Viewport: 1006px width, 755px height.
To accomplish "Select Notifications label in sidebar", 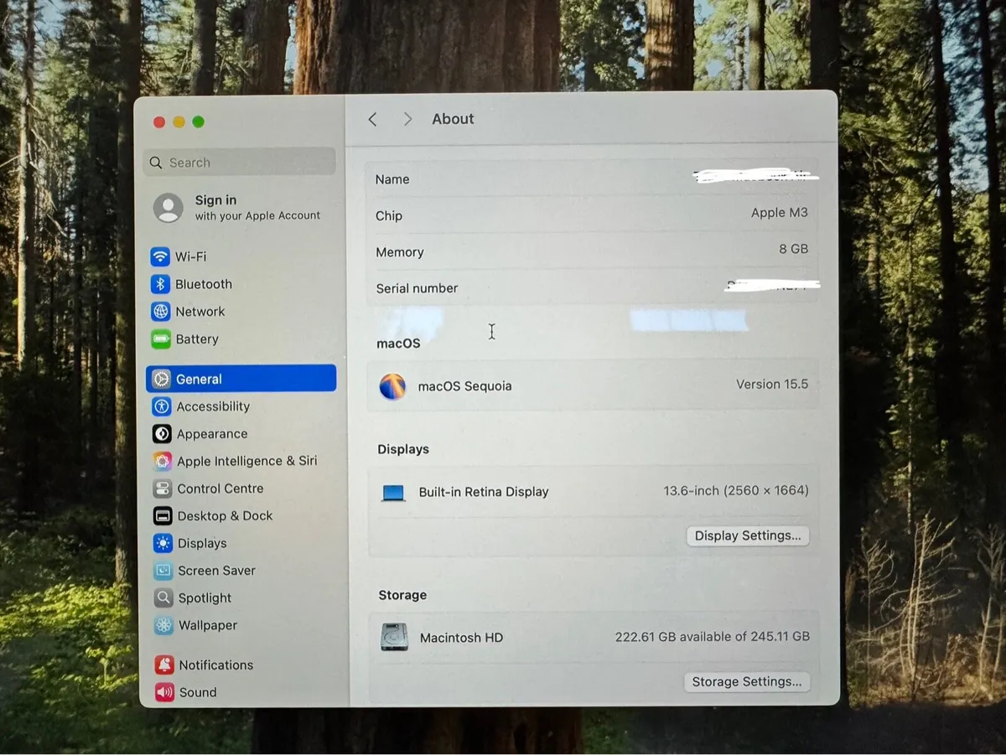I will [x=216, y=665].
